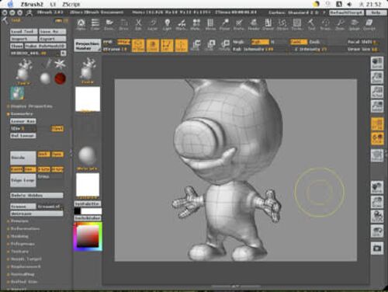Viewport: 388px width, 292px height.
Task: Open the UI menu in menu bar
Action: point(53,4)
